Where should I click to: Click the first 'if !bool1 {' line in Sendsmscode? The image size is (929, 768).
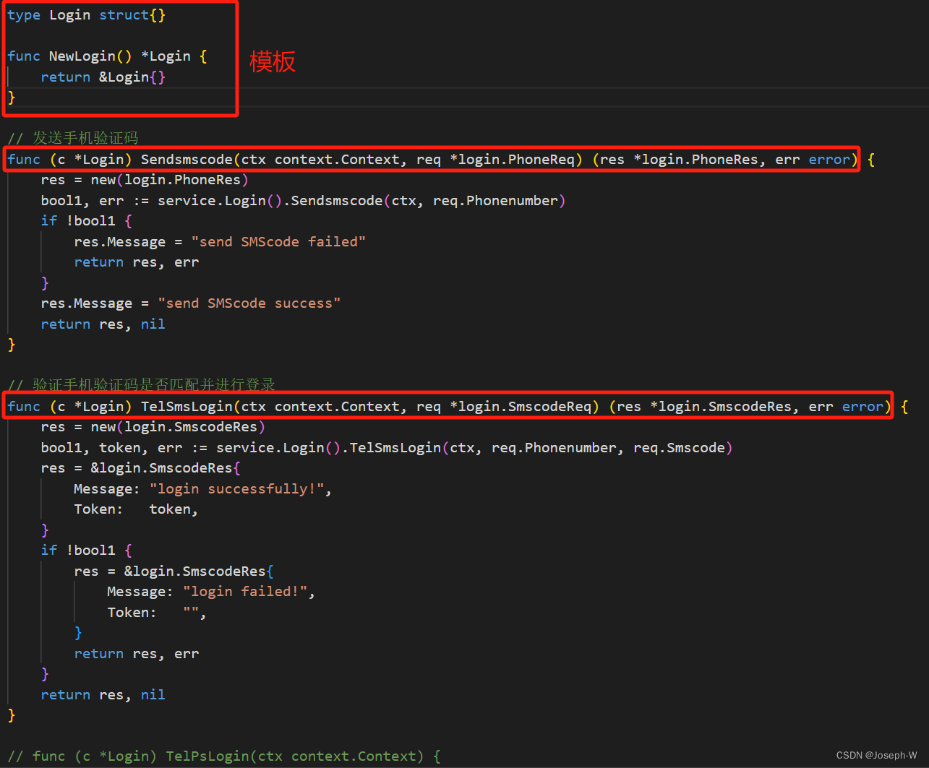click(x=87, y=221)
